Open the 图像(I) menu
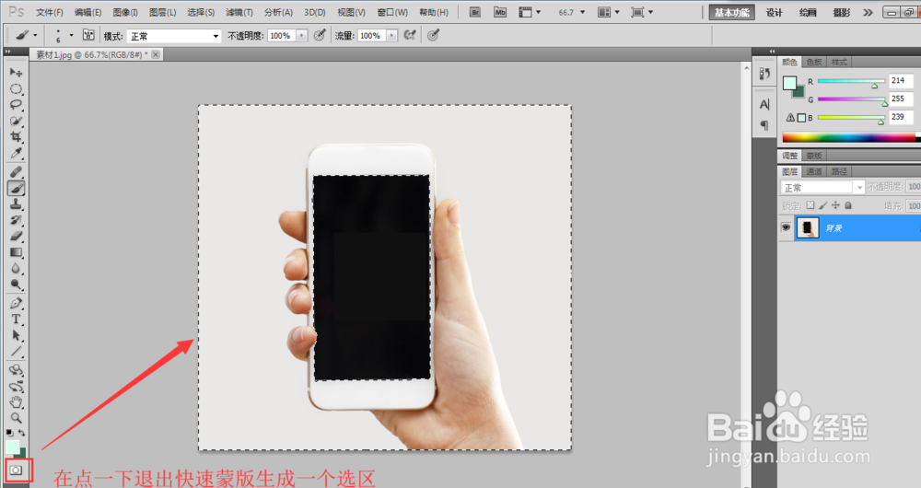Image resolution: width=921 pixels, height=488 pixels. [125, 12]
